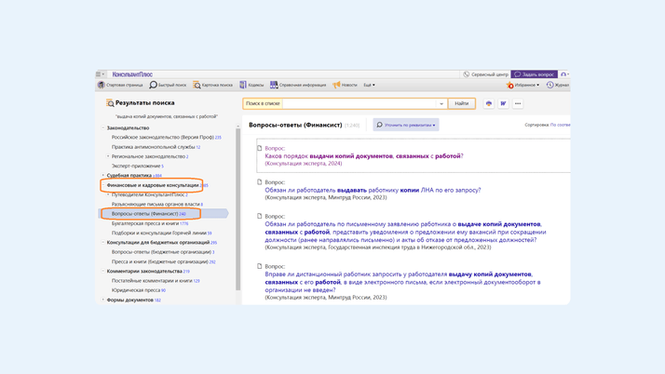Open Уточнить по реквизитам dropdown
The height and width of the screenshot is (374, 665).
406,125
